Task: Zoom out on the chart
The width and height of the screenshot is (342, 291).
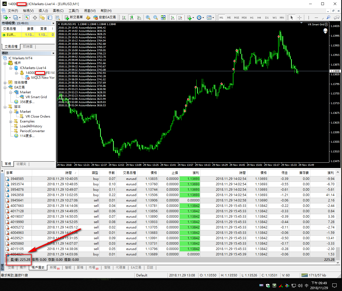Action: (x=156, y=18)
